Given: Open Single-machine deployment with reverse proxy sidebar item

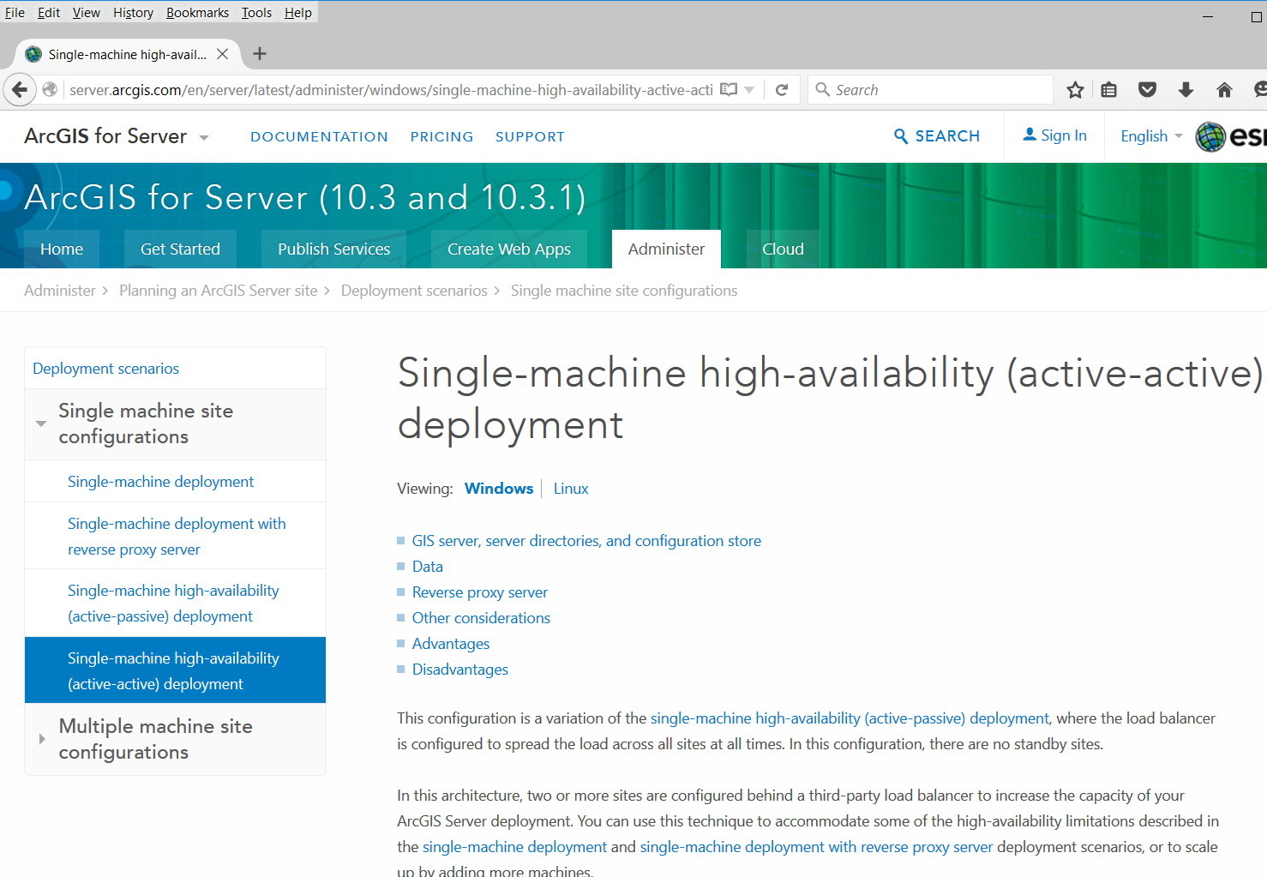Looking at the screenshot, I should coord(177,537).
